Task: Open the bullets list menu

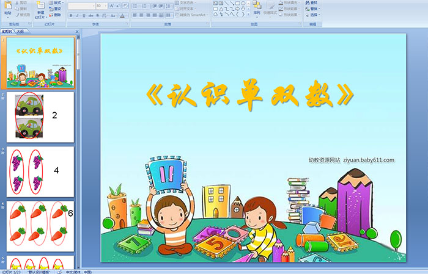Action: coord(136,5)
